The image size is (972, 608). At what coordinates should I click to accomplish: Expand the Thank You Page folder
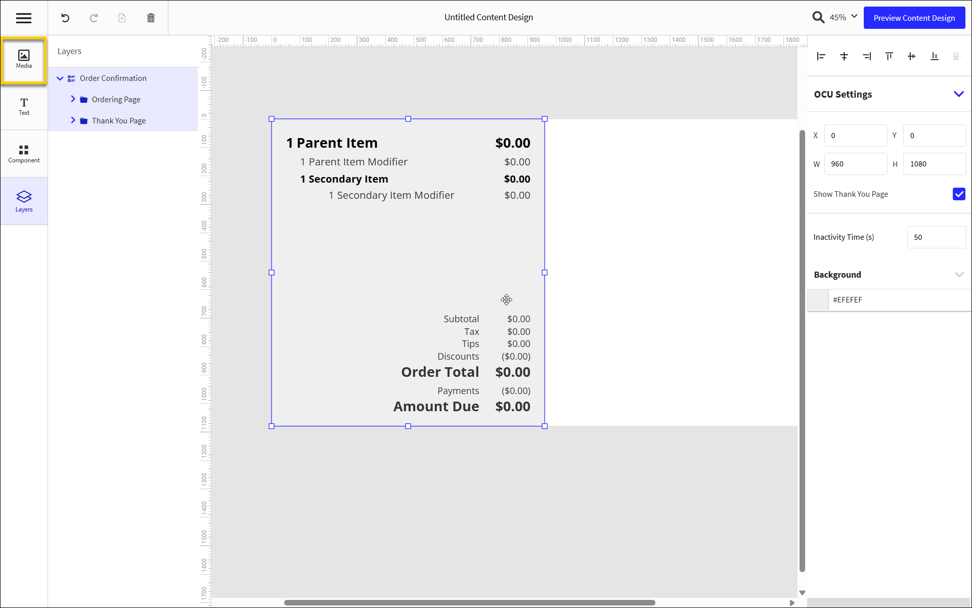click(x=73, y=120)
